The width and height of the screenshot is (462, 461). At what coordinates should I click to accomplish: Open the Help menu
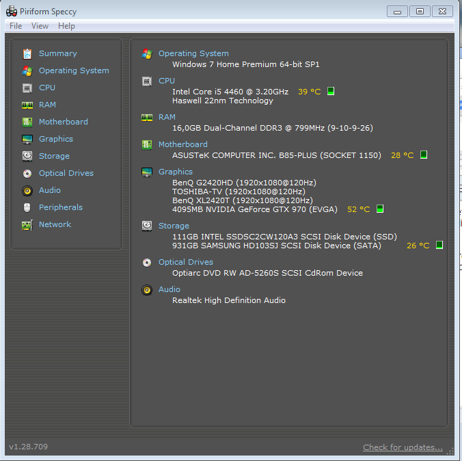click(66, 26)
